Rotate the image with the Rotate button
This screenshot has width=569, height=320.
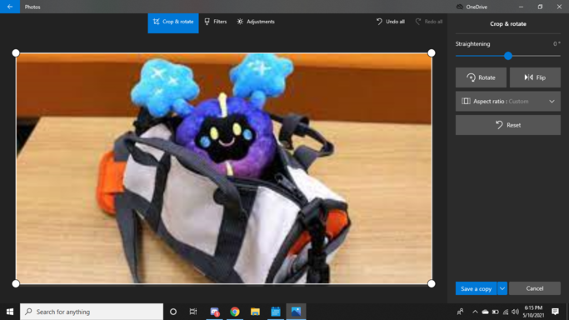481,77
